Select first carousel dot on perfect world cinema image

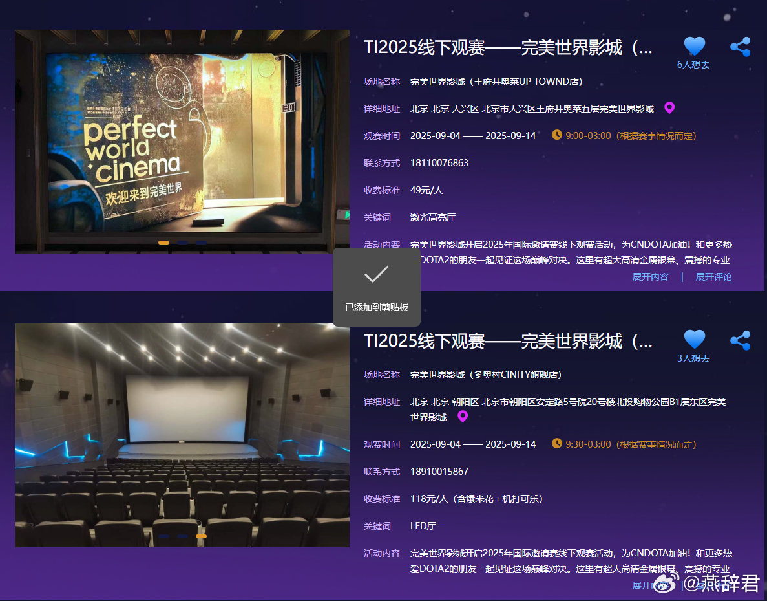click(164, 243)
